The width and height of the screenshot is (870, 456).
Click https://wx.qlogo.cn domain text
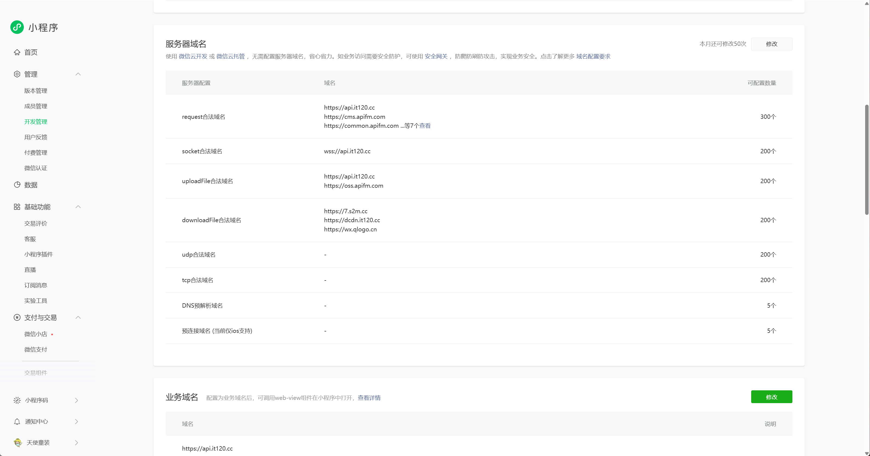[350, 229]
